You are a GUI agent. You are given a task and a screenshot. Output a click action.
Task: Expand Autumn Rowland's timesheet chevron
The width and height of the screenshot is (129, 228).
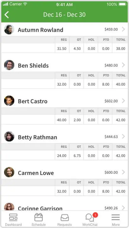tap(123, 29)
